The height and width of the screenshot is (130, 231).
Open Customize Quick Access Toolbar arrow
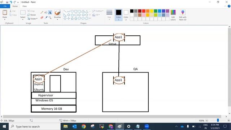click(18, 3)
